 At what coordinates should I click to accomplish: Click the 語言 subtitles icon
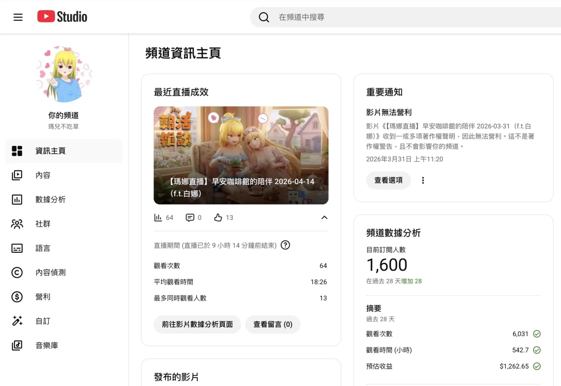click(x=17, y=248)
